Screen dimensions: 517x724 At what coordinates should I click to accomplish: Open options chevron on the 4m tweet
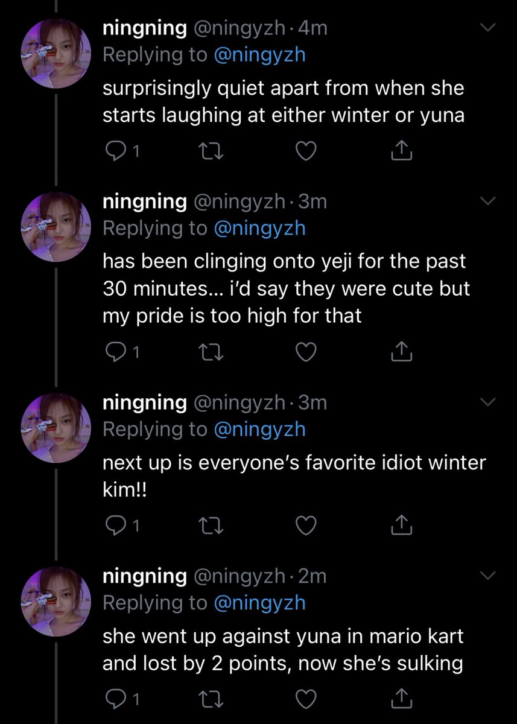[x=486, y=27]
